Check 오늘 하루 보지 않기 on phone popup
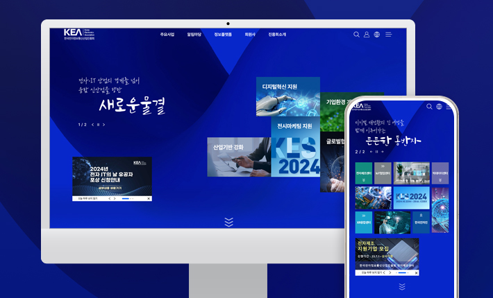 click(370, 273)
